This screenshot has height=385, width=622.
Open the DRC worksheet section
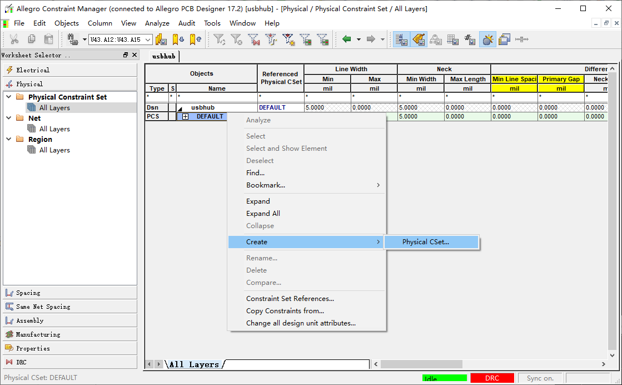pos(70,362)
